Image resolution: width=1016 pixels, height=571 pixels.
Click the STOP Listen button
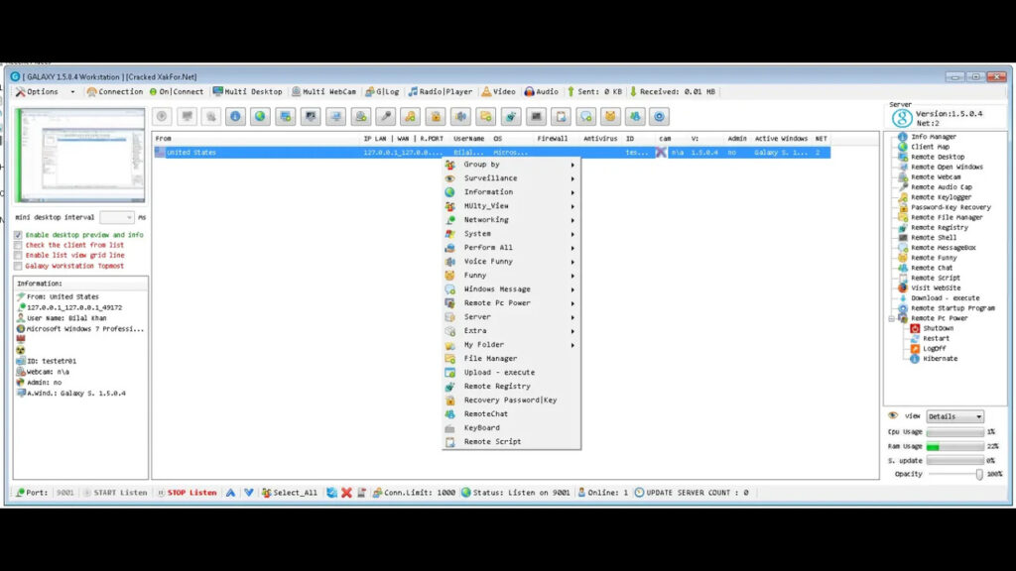pos(187,493)
